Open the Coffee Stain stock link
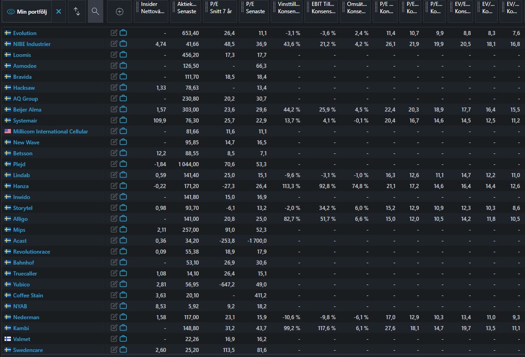This screenshot has width=525, height=357. 28,296
